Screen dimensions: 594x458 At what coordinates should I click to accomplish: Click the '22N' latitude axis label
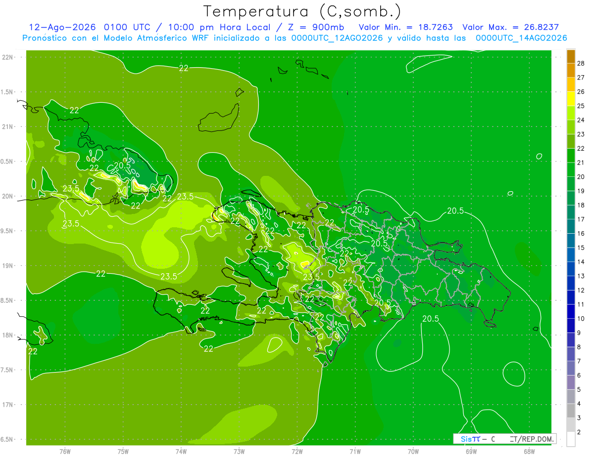click(7, 57)
